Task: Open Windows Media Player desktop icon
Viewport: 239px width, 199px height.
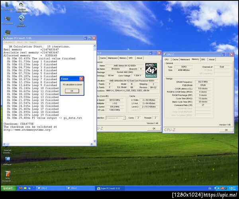Action: 22,6
